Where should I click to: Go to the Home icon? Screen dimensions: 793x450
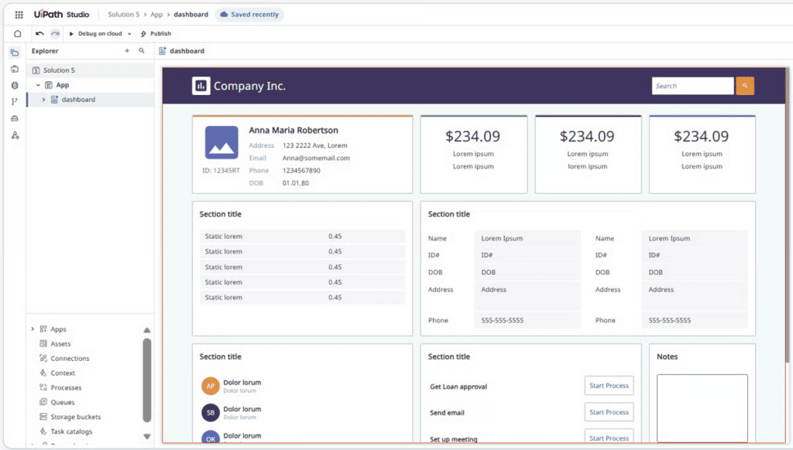(x=18, y=34)
